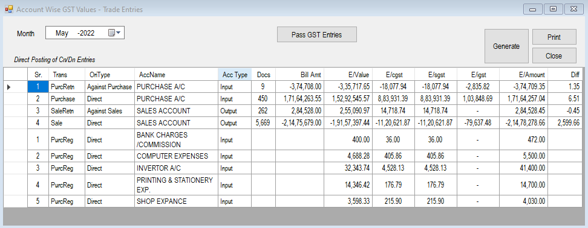Select the BANK CHARGES /COMMISSION cell
Viewport: 588px width, 228px height.
[x=176, y=140]
